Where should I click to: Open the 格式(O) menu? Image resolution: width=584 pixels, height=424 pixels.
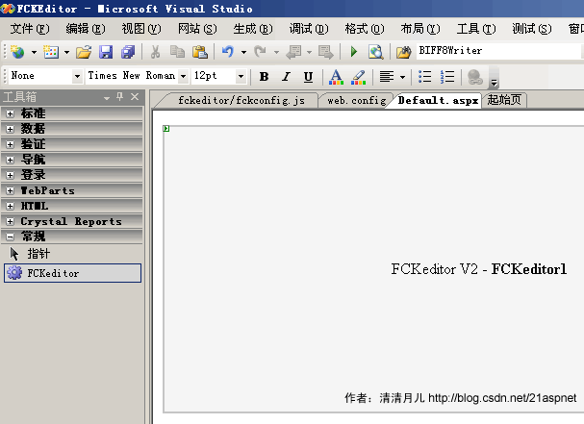pyautogui.click(x=365, y=29)
